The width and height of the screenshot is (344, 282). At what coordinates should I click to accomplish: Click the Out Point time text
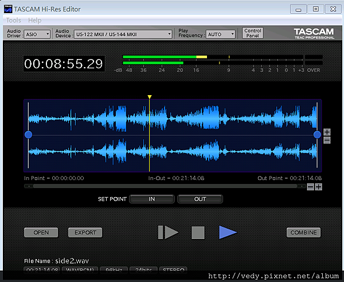(290, 178)
